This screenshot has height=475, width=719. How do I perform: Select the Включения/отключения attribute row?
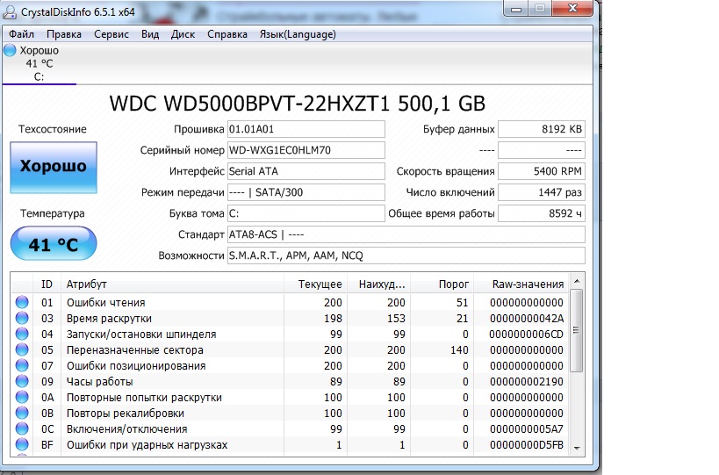(x=290, y=429)
